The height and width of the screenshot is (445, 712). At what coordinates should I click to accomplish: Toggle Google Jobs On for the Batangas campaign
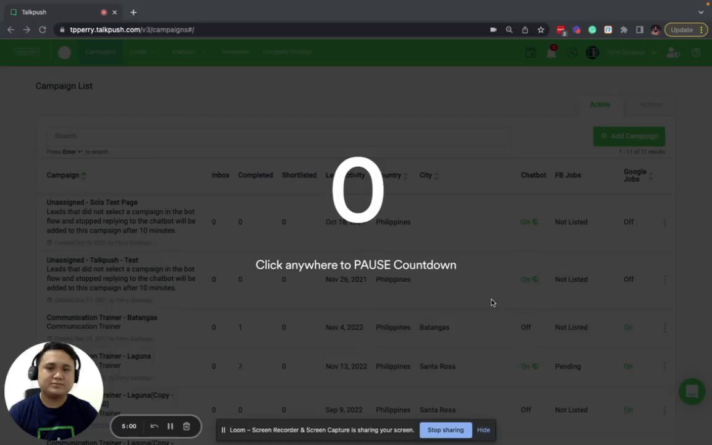(x=628, y=328)
